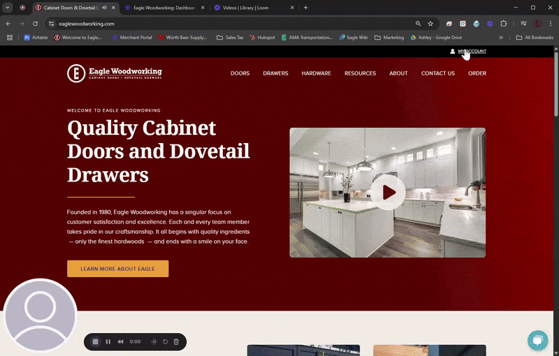Image resolution: width=559 pixels, height=356 pixels.
Task: Delete the Loom recording via trash icon
Action: [x=176, y=342]
